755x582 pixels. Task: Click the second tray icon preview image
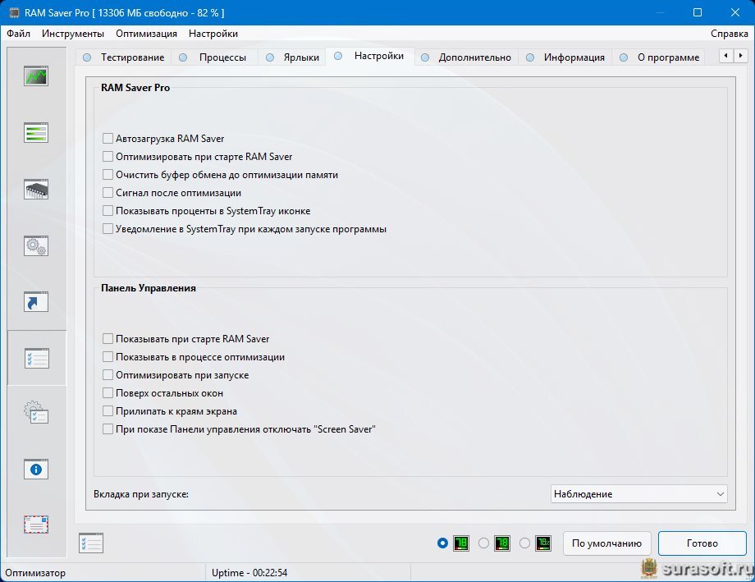pos(501,543)
